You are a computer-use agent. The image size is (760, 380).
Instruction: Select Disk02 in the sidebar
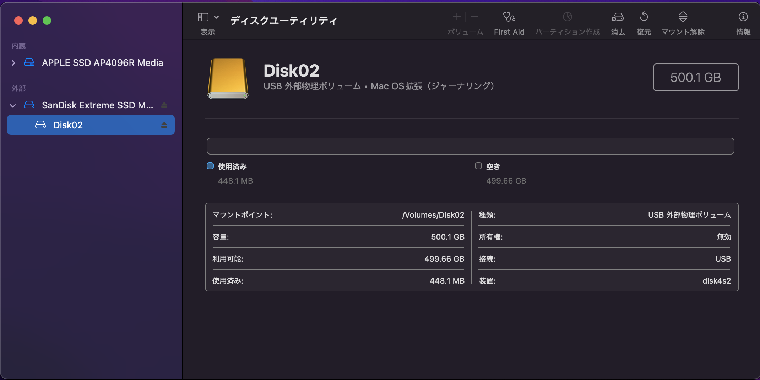(68, 125)
